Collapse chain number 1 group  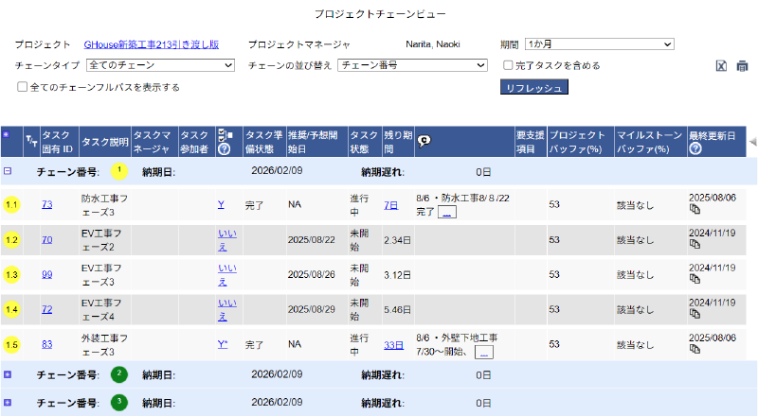[x=8, y=172]
